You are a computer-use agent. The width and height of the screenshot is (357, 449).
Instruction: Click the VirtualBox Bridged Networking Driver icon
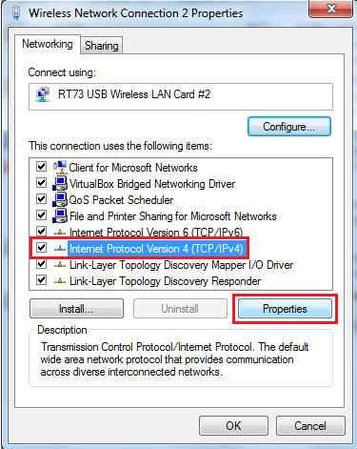pos(60,183)
